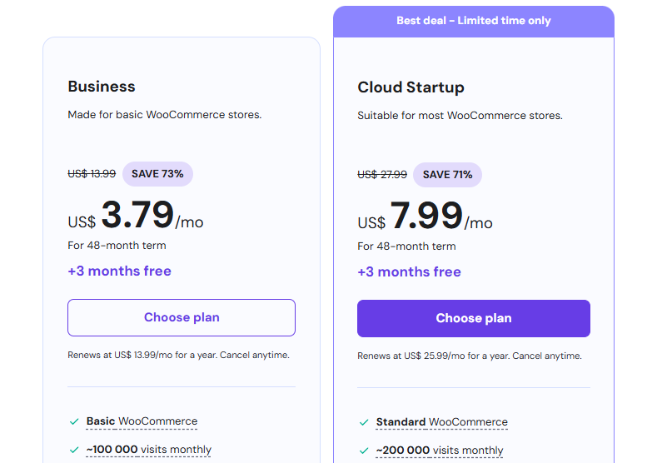Choose the Cloud Startup plan button

pos(474,318)
